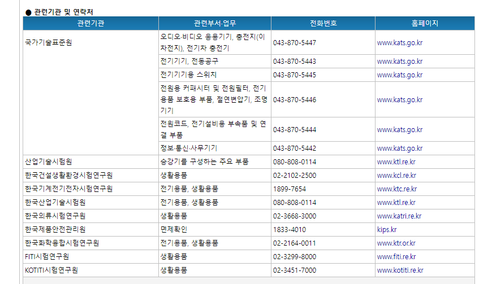Open the www.kotiti.re.kr link
492x284 pixels.
400,270
